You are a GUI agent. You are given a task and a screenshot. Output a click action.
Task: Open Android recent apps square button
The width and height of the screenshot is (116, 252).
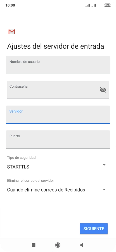(x=34, y=245)
